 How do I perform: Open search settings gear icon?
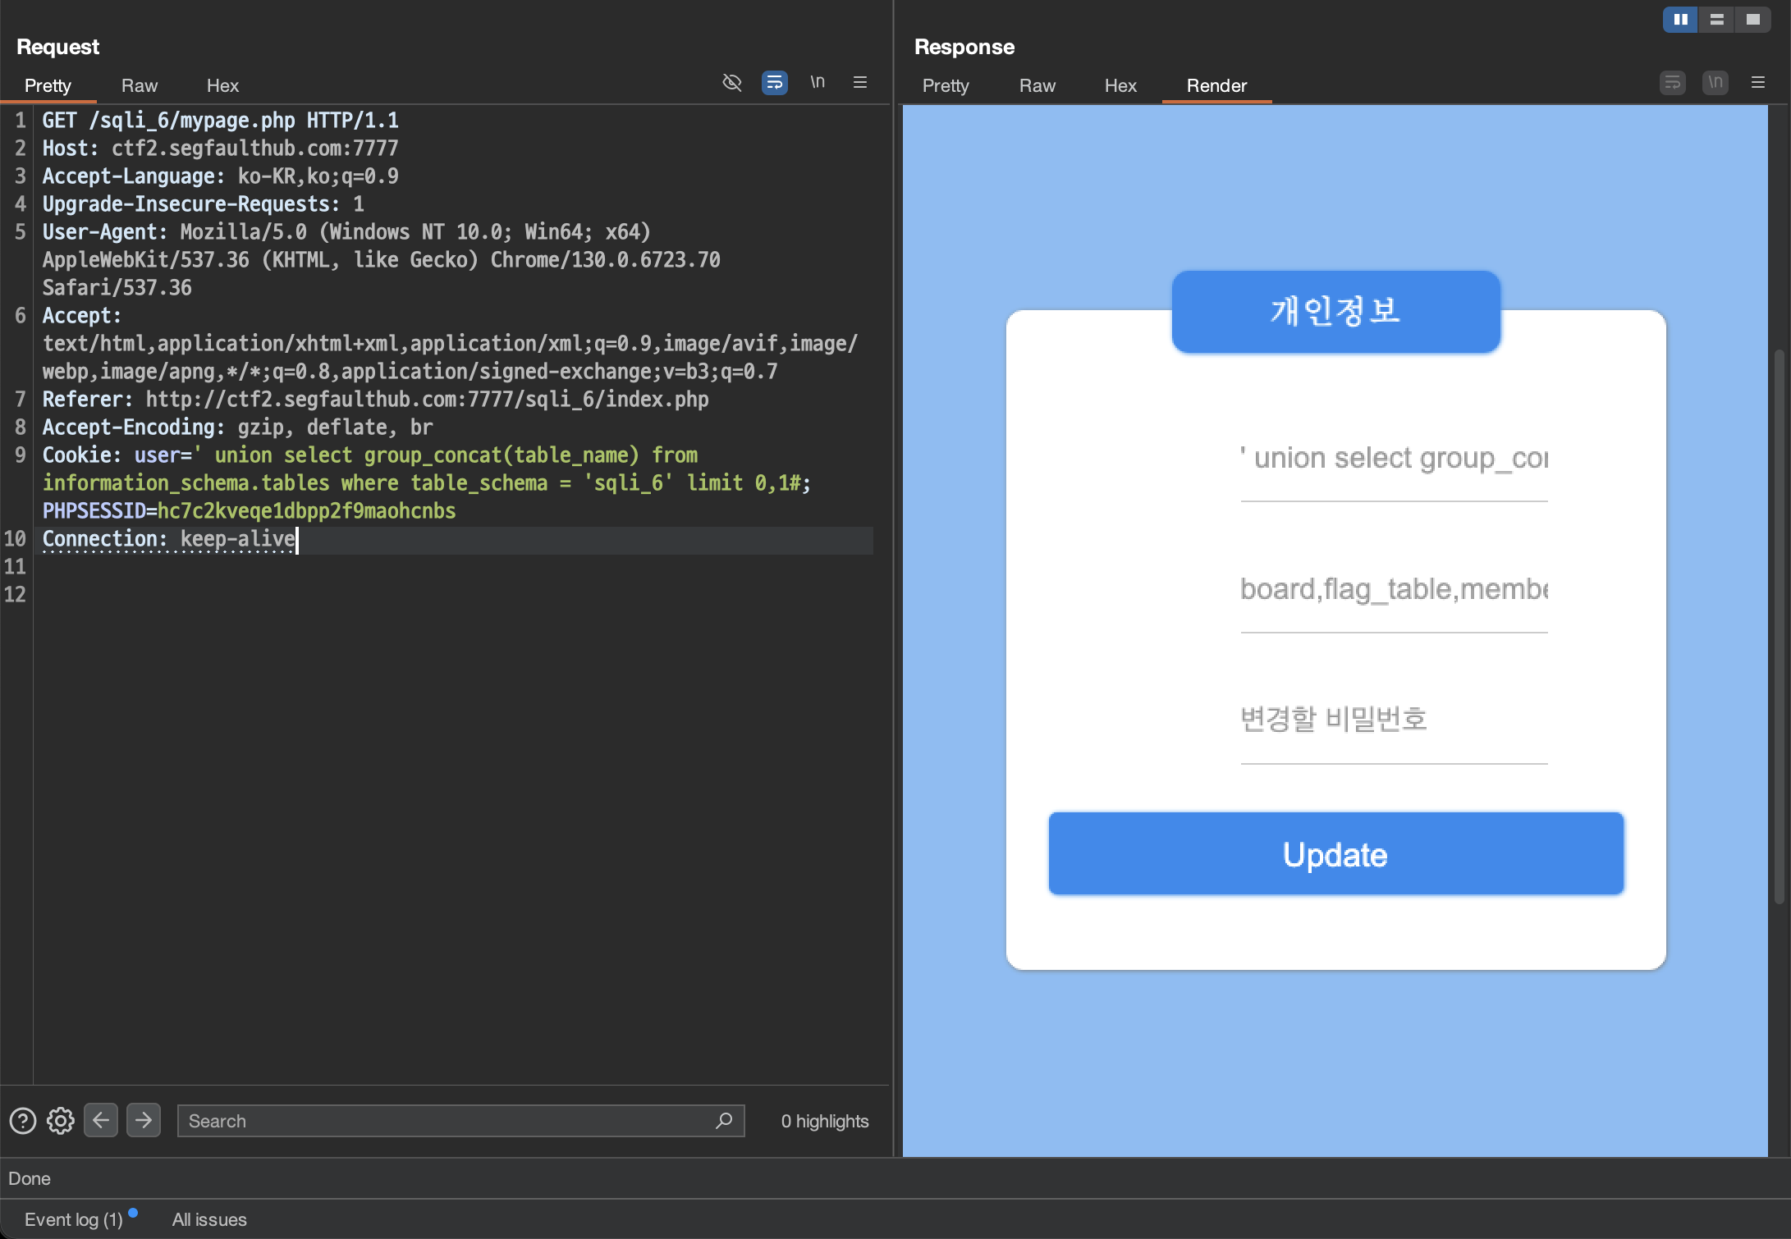61,1121
